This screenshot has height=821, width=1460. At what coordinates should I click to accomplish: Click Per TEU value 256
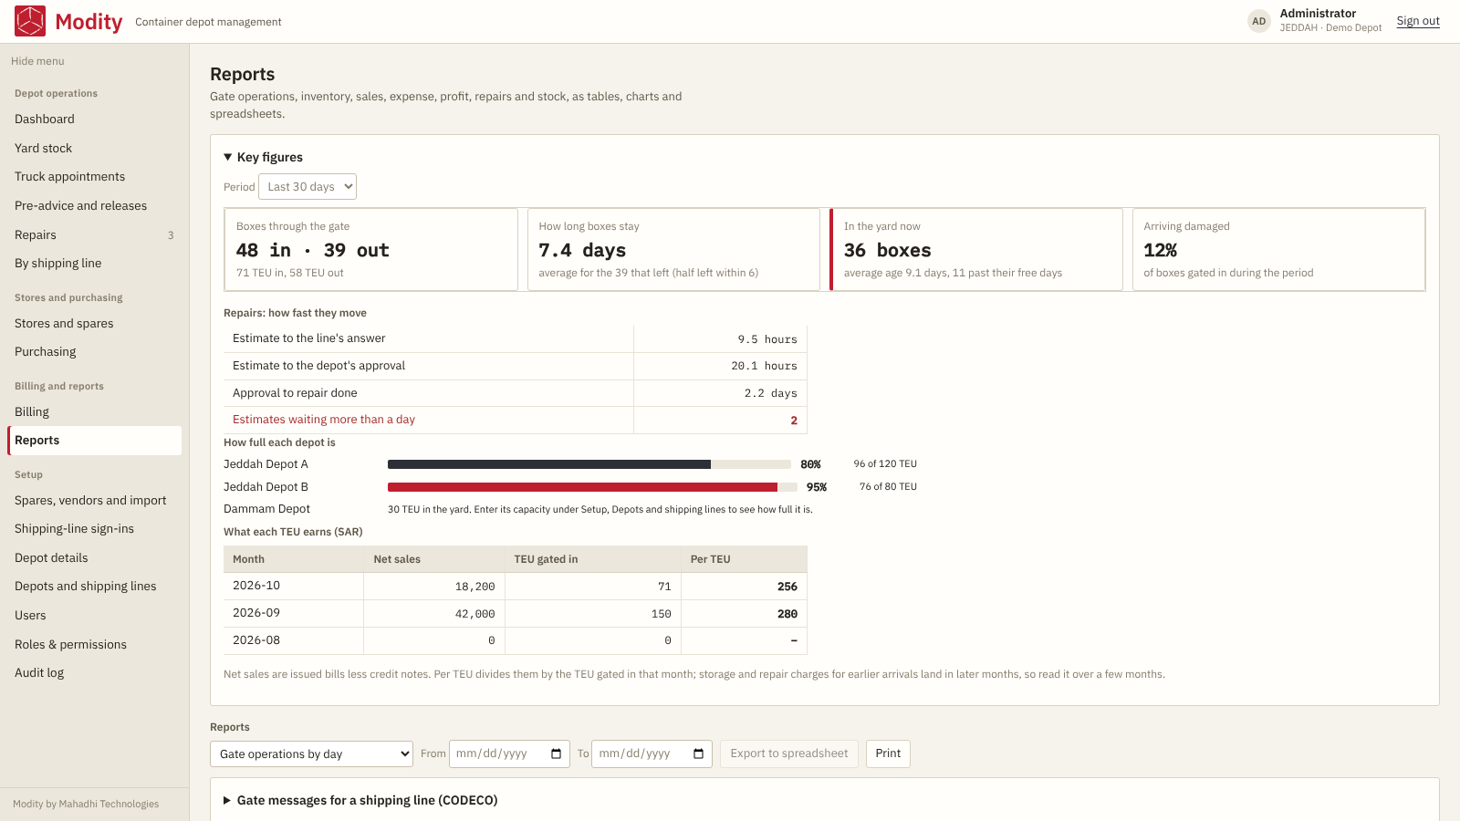tap(787, 587)
